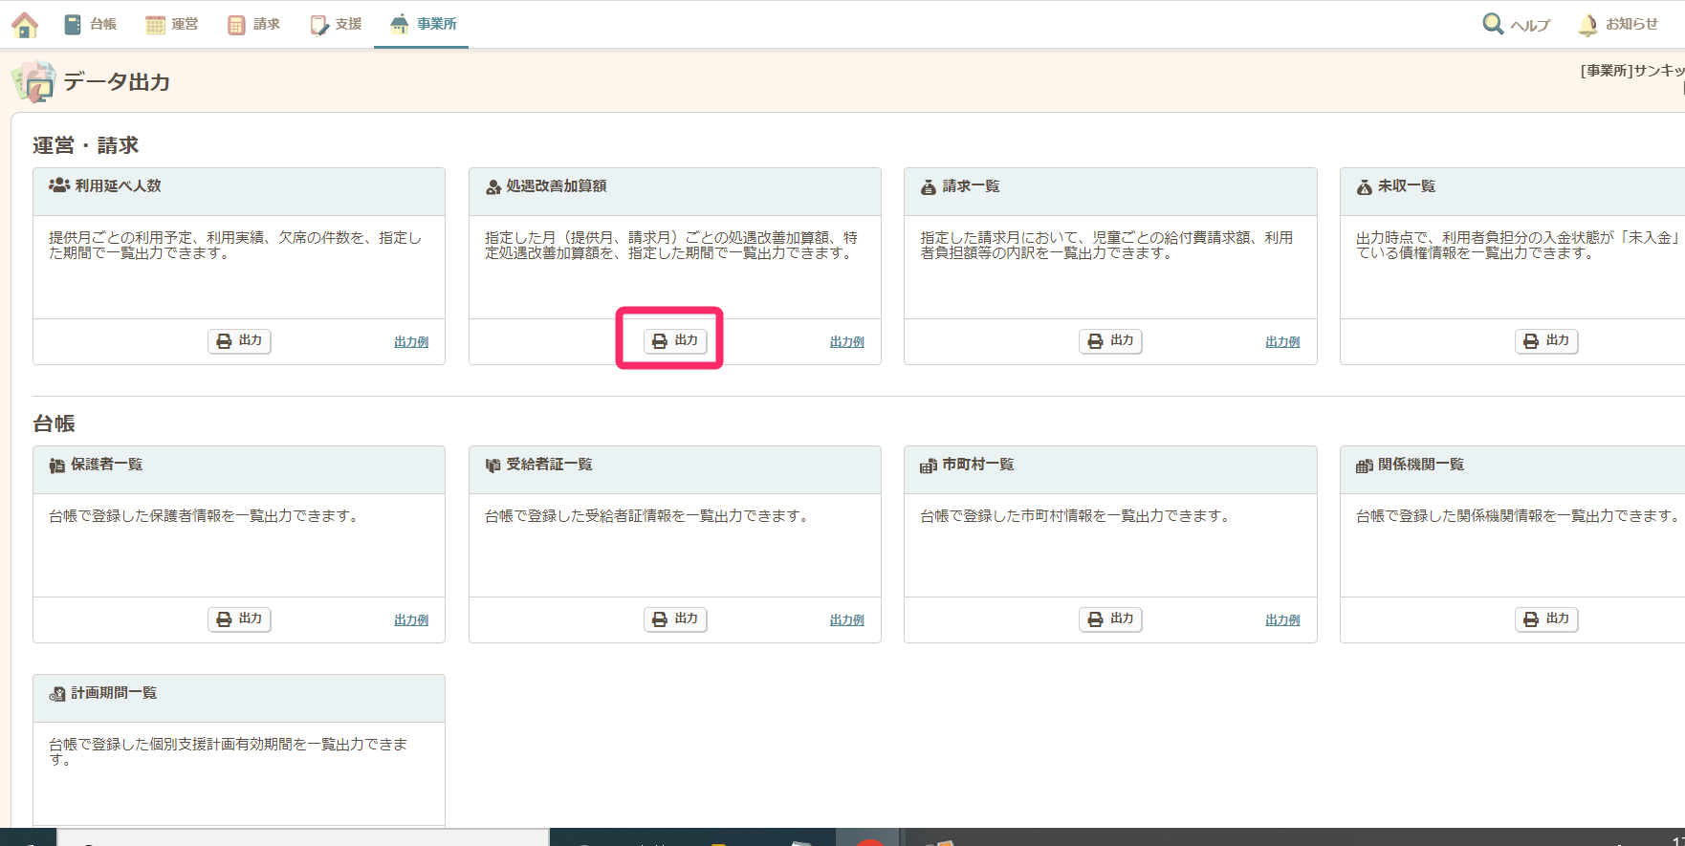Open 出力例 link for 利用延べ人数
1685x846 pixels.
click(411, 342)
